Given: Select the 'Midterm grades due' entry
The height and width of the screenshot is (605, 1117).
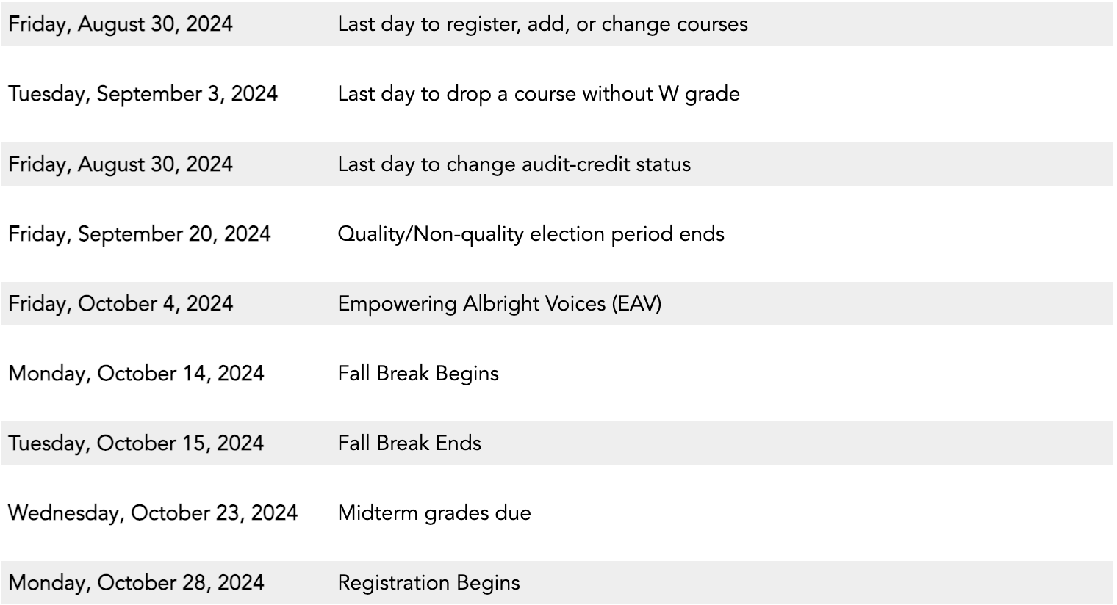Looking at the screenshot, I should (434, 513).
